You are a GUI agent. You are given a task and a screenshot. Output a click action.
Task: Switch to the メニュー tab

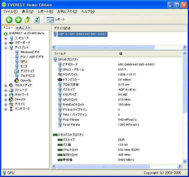tap(8, 27)
